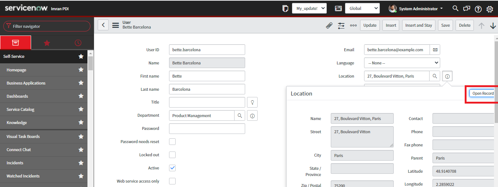This screenshot has width=498, height=187.
Task: Click the First name input field
Action: point(207,76)
